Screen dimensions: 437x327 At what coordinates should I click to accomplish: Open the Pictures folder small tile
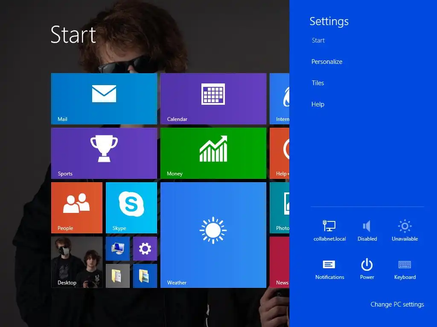(145, 276)
